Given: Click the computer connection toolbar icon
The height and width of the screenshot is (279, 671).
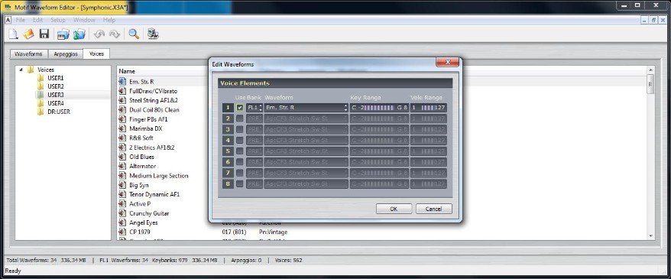Looking at the screenshot, I should click(153, 34).
